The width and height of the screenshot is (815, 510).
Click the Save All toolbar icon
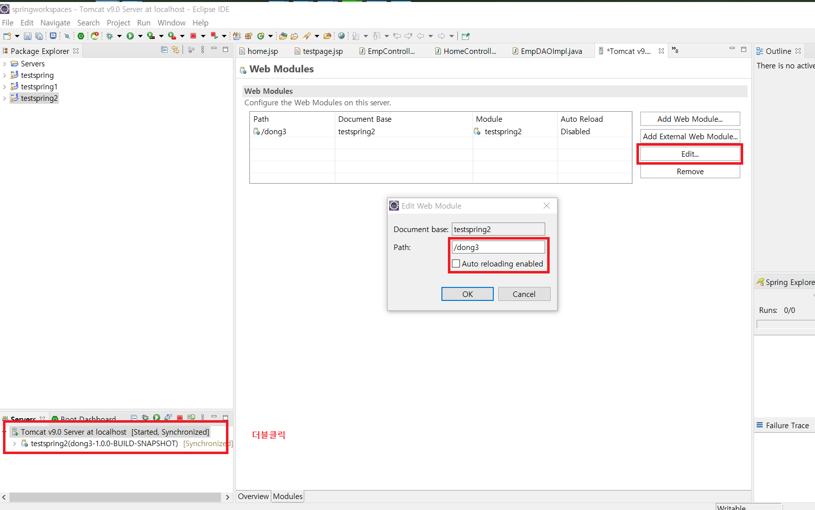point(39,36)
